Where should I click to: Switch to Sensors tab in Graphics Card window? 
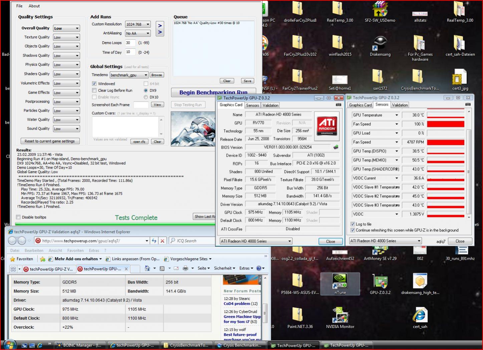(252, 106)
